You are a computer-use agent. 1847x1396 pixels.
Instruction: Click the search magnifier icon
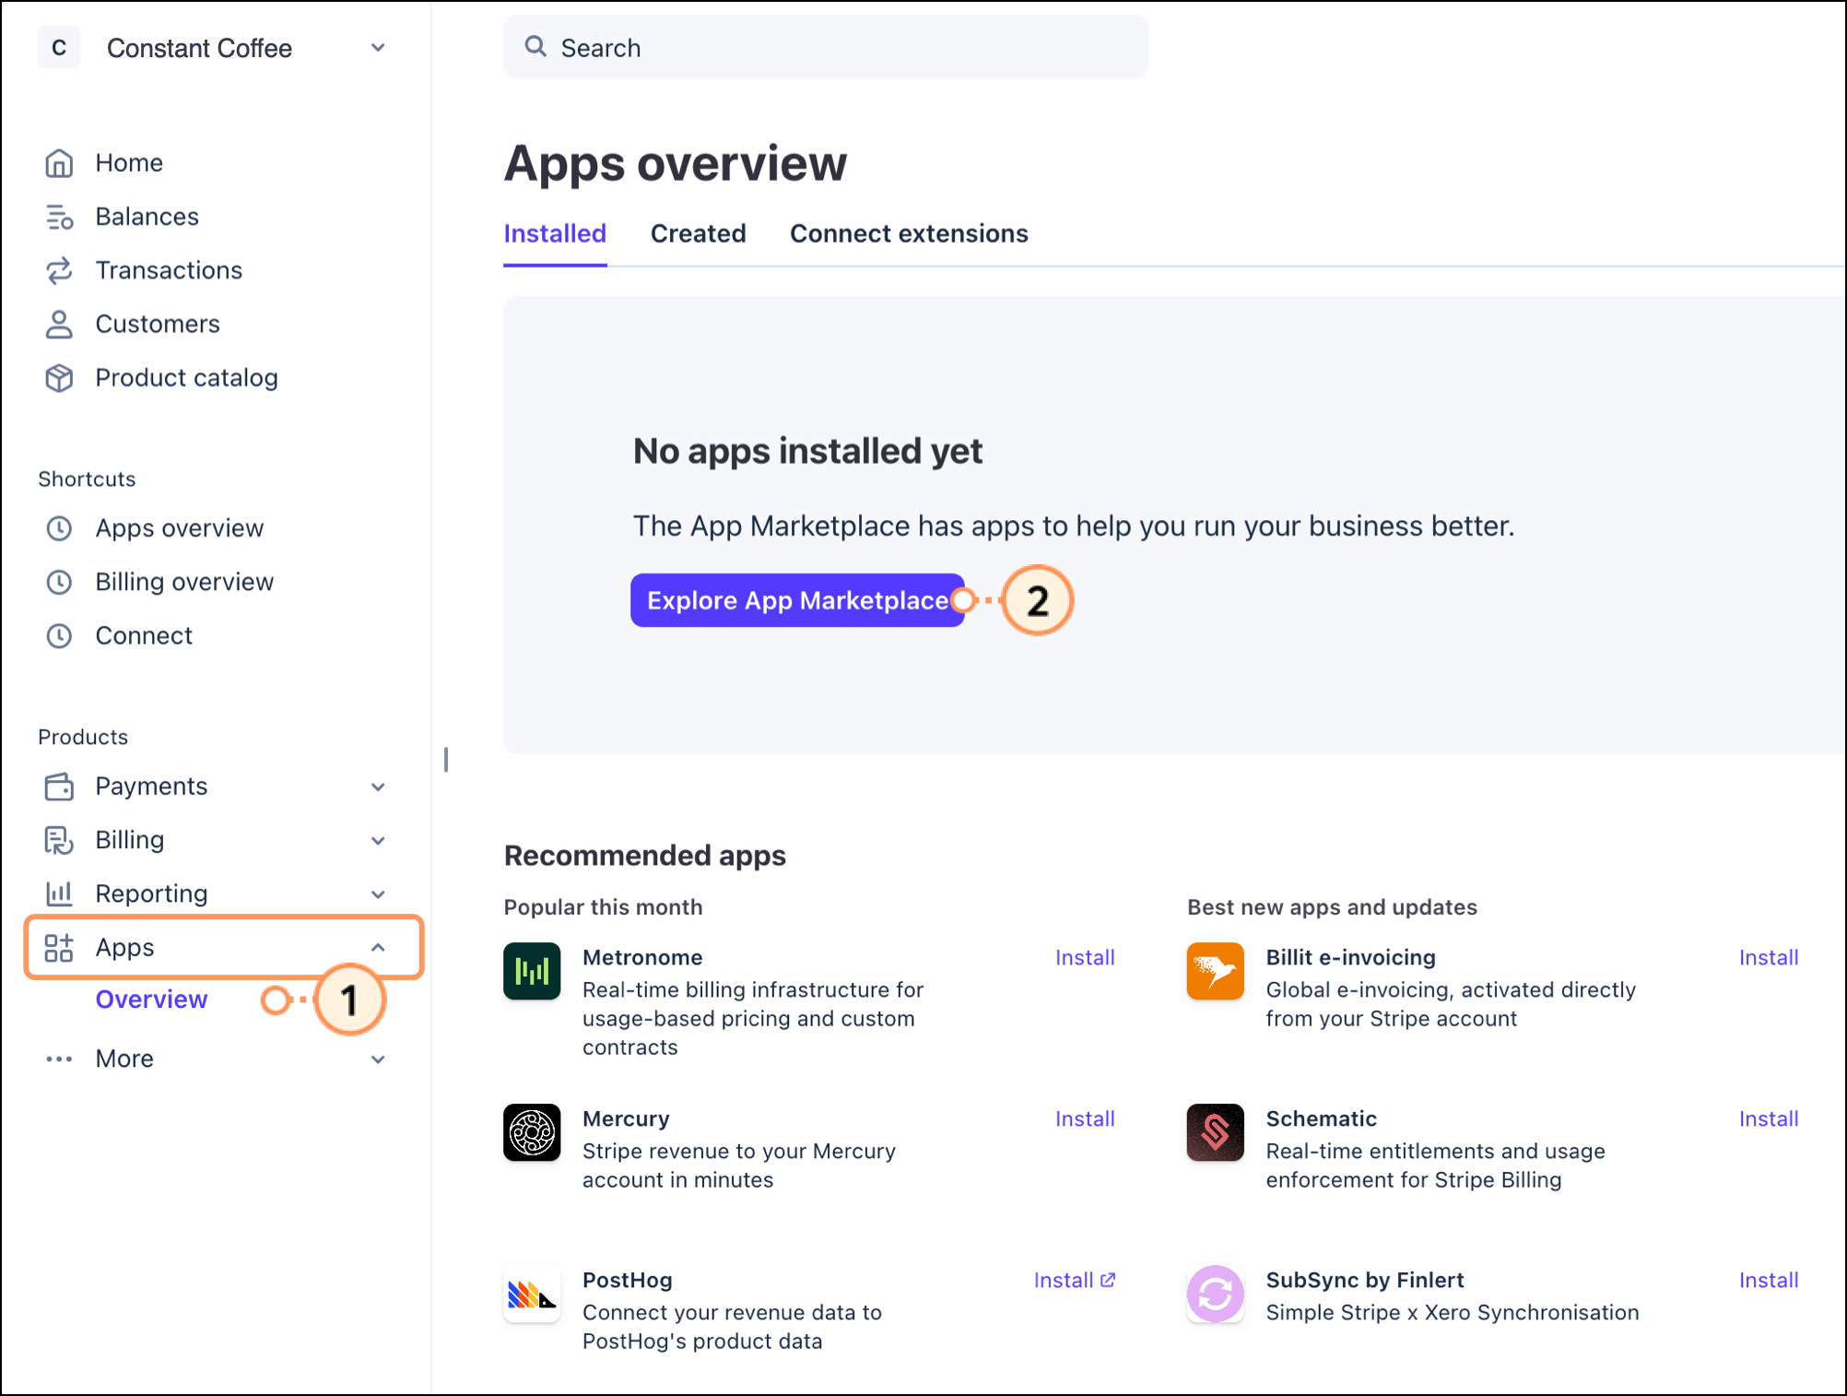(x=535, y=46)
